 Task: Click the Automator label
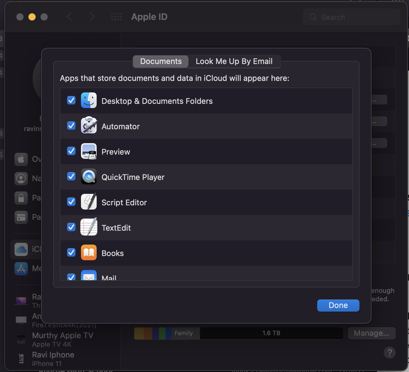coord(121,127)
